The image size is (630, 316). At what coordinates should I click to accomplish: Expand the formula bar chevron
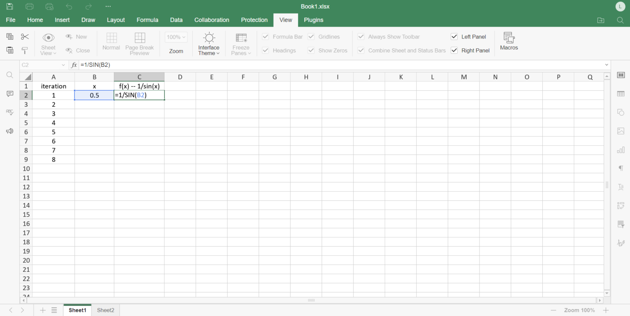coord(607,65)
